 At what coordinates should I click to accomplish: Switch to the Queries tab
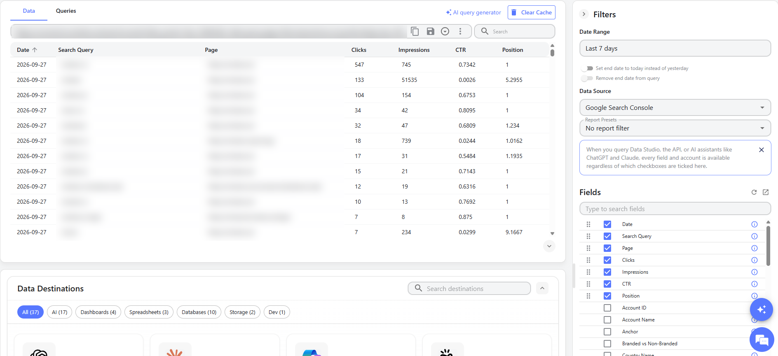coord(66,11)
